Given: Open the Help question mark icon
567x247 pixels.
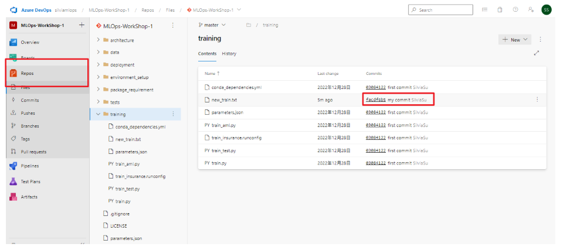Looking at the screenshot, I should pyautogui.click(x=515, y=10).
